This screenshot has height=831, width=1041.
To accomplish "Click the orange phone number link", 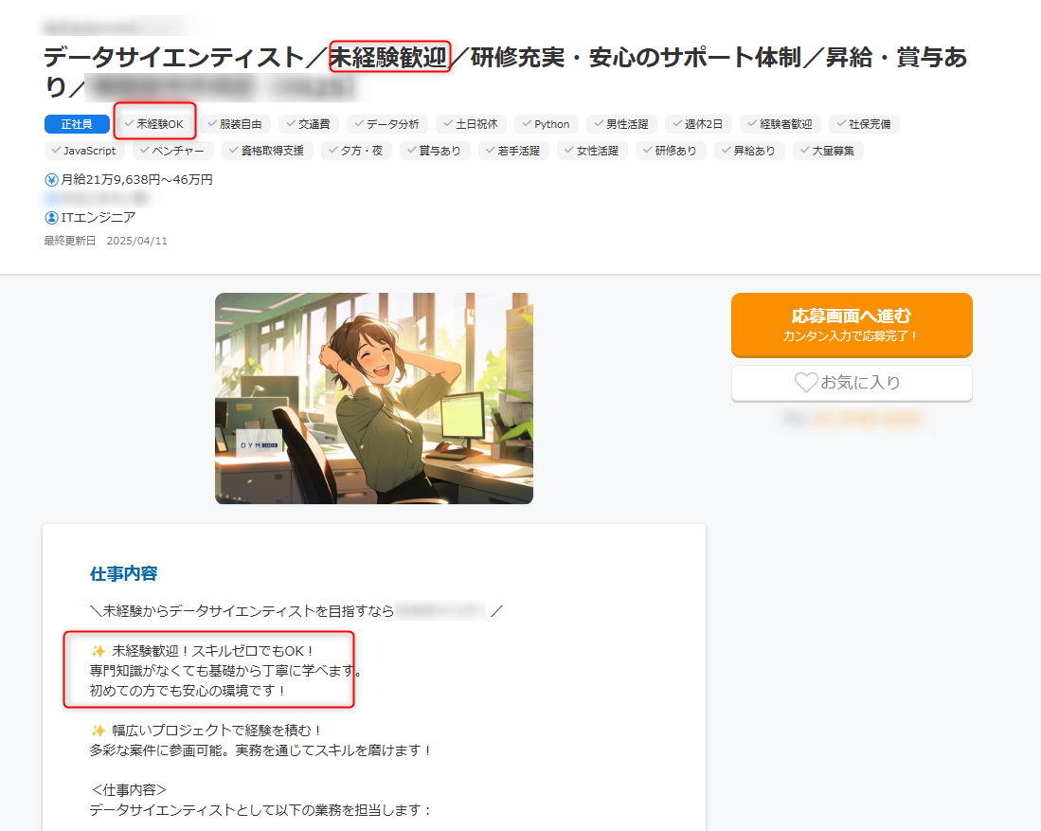I will (x=864, y=417).
